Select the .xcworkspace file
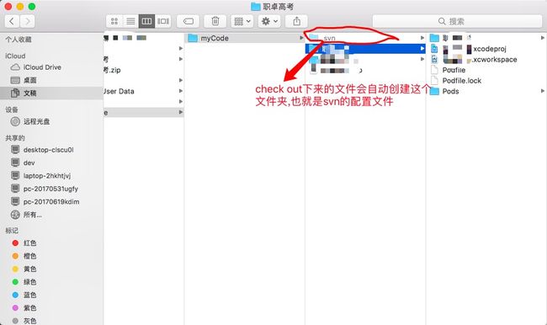The width and height of the screenshot is (547, 325). pos(486,59)
